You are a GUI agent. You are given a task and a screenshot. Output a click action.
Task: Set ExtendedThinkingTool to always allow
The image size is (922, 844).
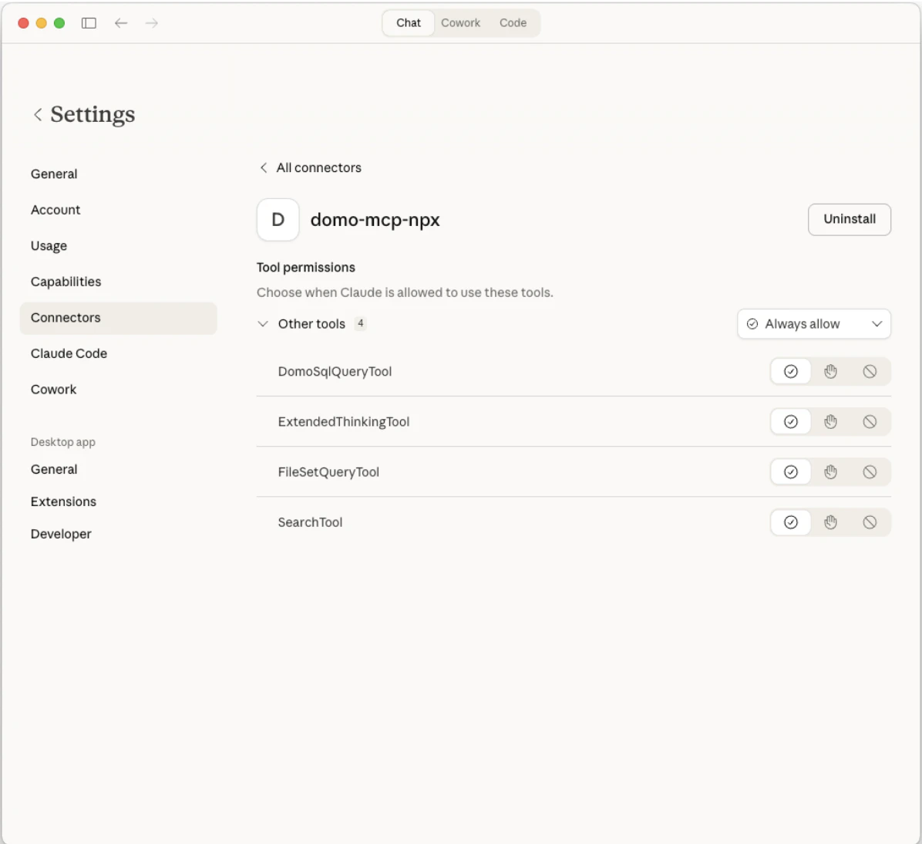click(791, 421)
